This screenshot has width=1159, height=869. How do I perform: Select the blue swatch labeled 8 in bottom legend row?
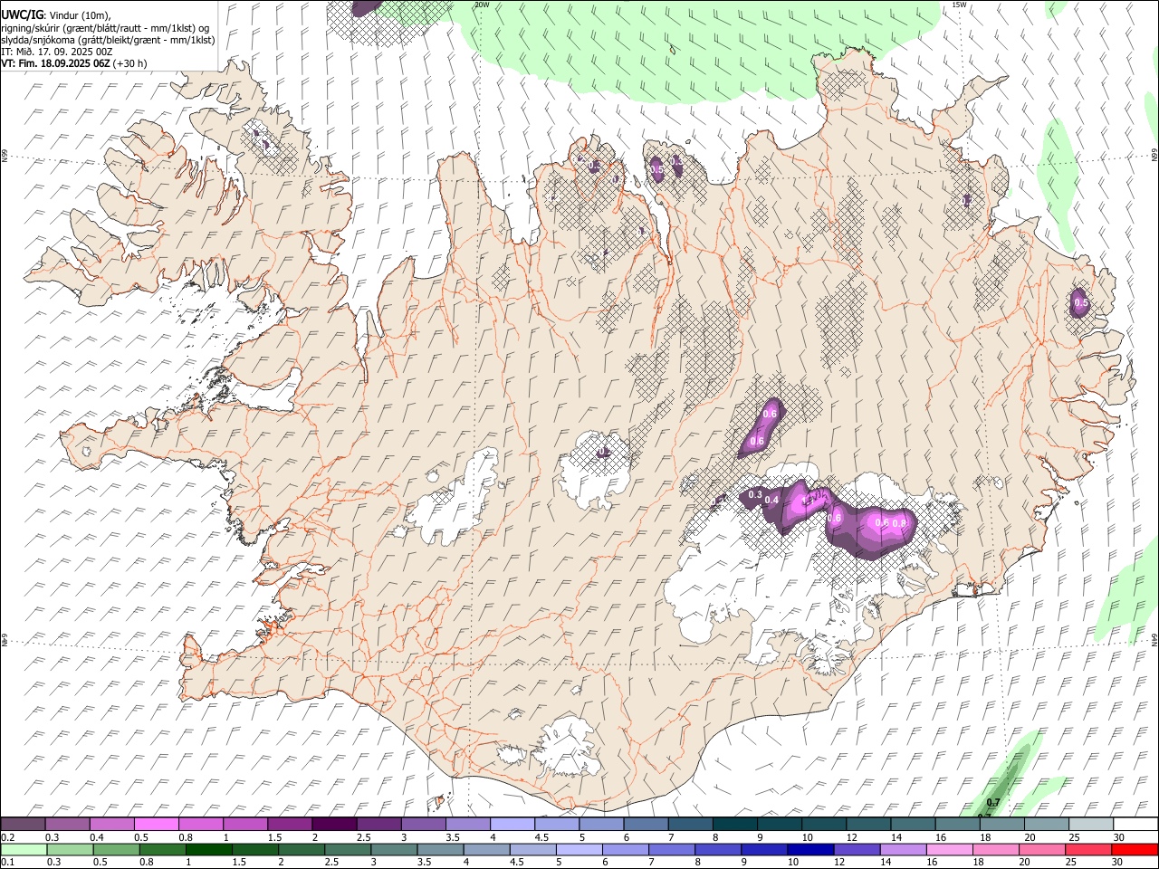[718, 849]
